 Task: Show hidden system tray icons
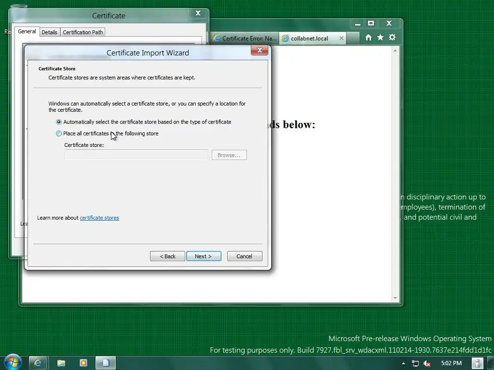403,363
